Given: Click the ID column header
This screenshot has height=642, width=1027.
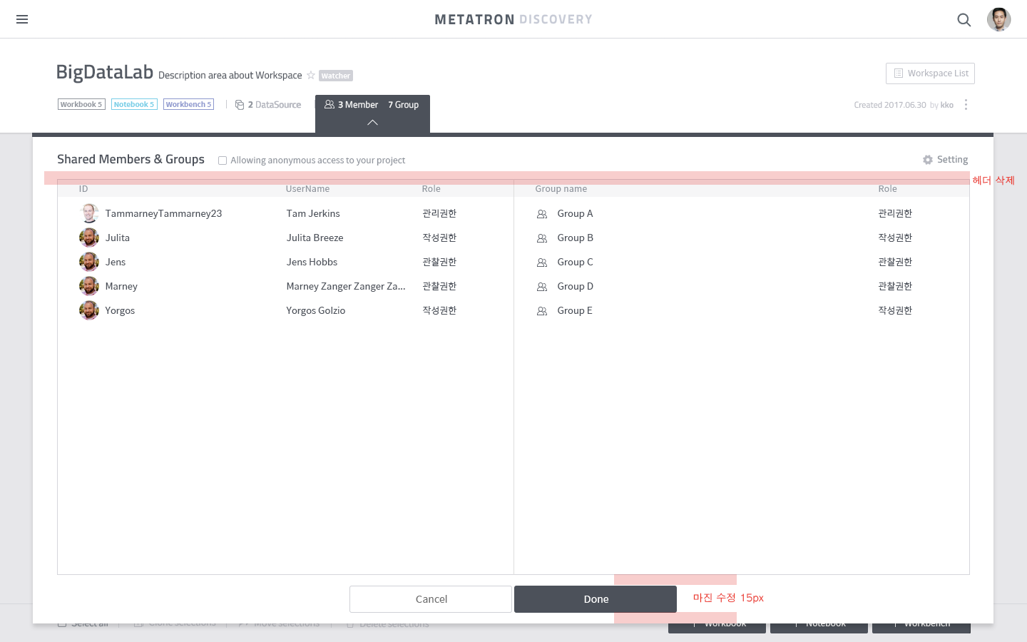Looking at the screenshot, I should click(x=83, y=189).
